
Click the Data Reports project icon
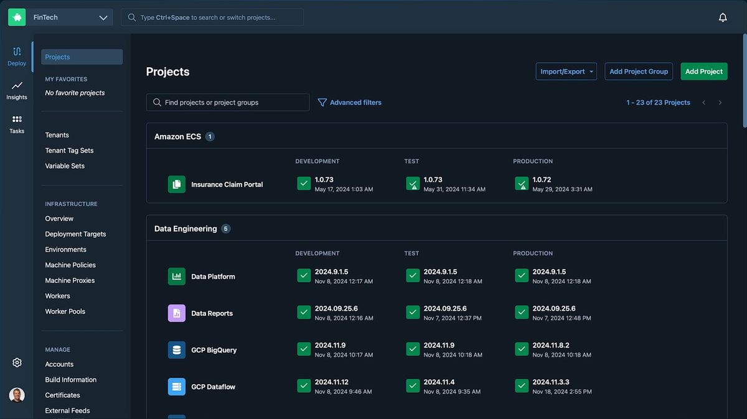[x=177, y=313]
